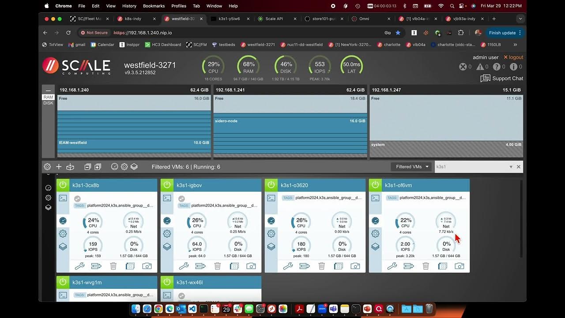The height and width of the screenshot is (318, 565).
Task: Take a snapshot of k3s1-3cx8b
Action: pos(147,266)
